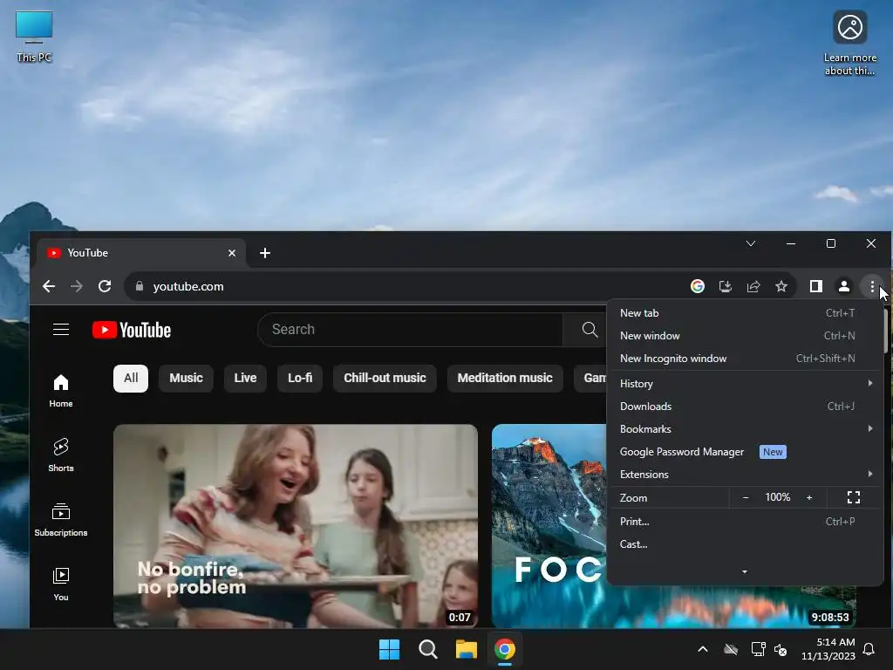Screen dimensions: 893x670
Task: Open Downloads from Chrome menu
Action: (x=746, y=407)
